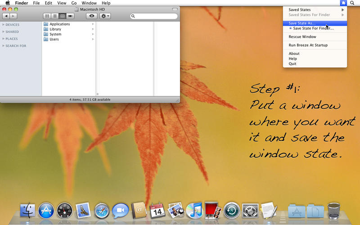This screenshot has height=225, width=360.
Task: Switch Finder to list view
Action: click(x=55, y=16)
